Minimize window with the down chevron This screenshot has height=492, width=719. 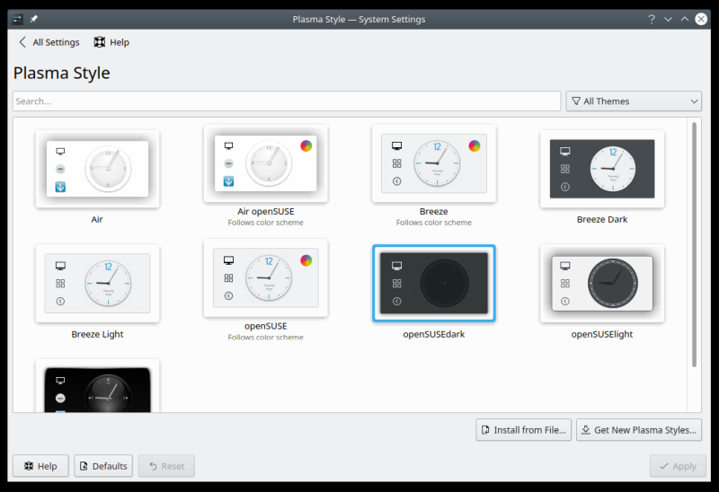668,19
